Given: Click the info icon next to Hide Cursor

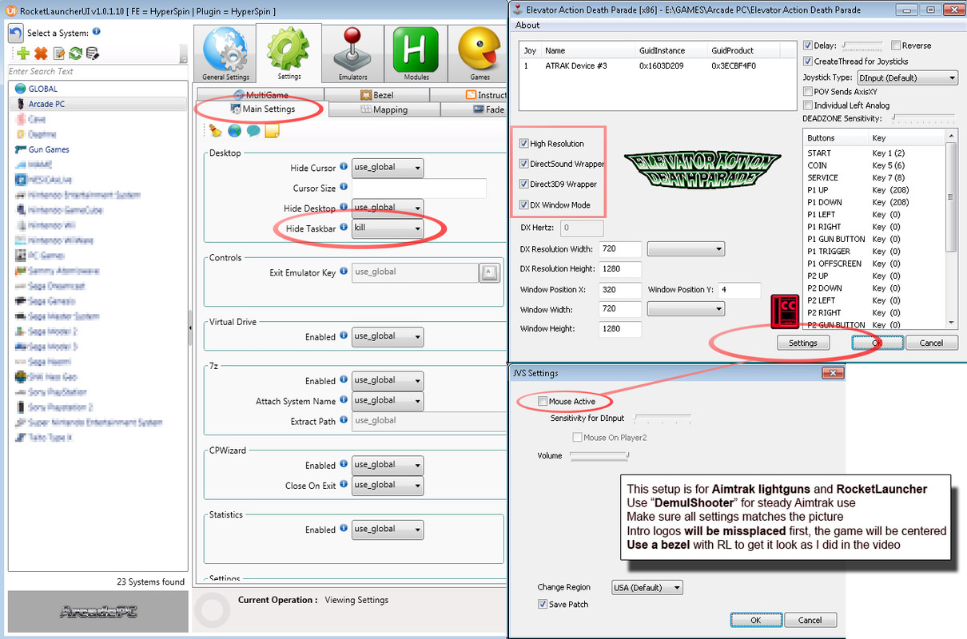Looking at the screenshot, I should pyautogui.click(x=344, y=167).
